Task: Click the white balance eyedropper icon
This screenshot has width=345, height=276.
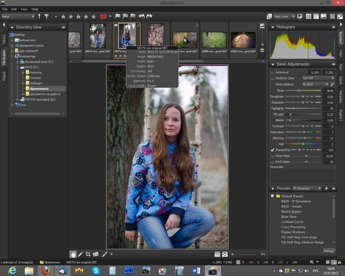Action: [332, 84]
